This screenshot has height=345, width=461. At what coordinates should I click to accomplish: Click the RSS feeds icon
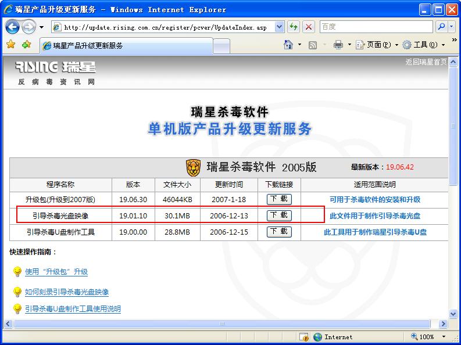[313, 45]
